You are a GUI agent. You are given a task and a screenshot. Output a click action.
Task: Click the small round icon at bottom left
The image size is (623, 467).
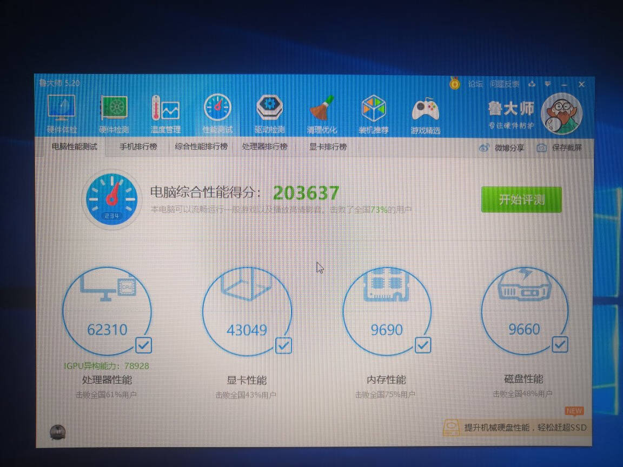(x=58, y=432)
